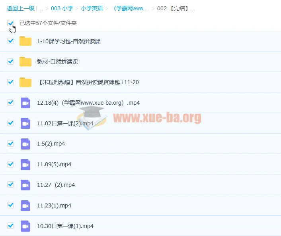Click folder icon for 【米粒妈频道】自然拼读课资源包
This screenshot has height=236, width=281.
[25, 82]
